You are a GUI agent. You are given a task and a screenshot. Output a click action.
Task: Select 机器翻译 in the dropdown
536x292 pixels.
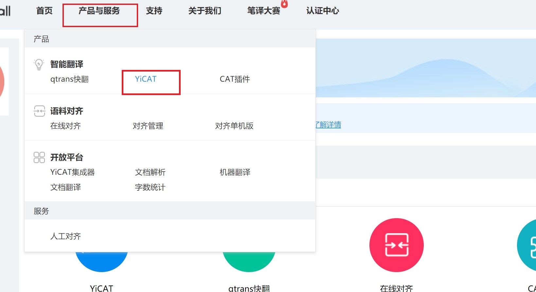pyautogui.click(x=235, y=172)
